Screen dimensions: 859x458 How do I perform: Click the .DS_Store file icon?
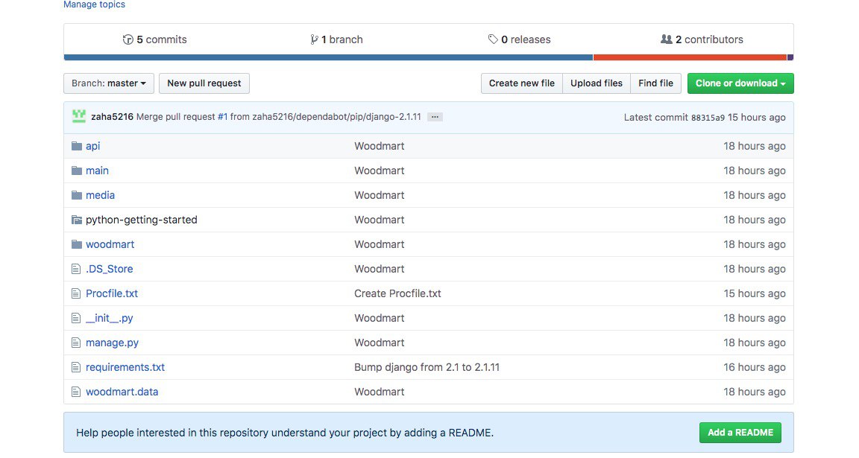(76, 270)
